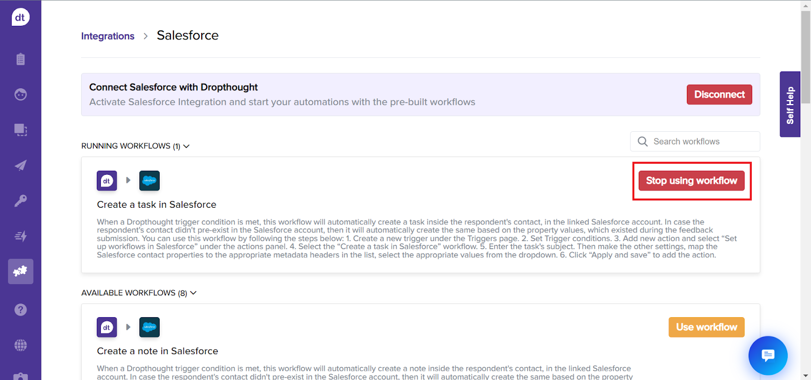Open the Self Help side tab
This screenshot has width=811, height=380.
click(x=790, y=104)
